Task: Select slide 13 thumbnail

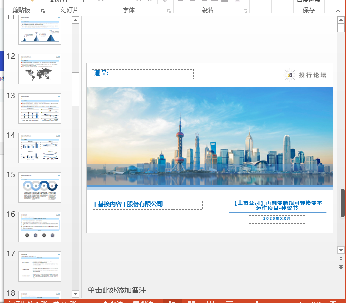Action: (40, 108)
